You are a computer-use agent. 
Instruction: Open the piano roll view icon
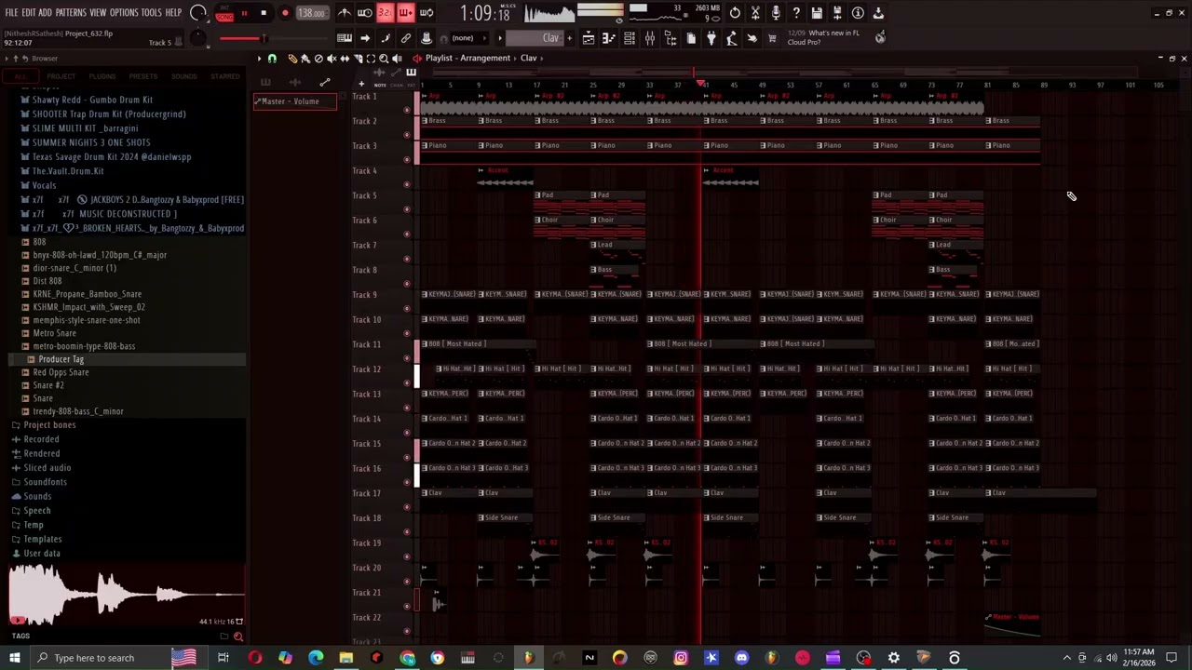tap(609, 38)
